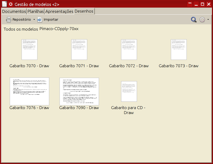This screenshot has width=213, height=164.
Task: Select the Gabarito 7076 - Draw thumbnail
Action: tap(30, 91)
